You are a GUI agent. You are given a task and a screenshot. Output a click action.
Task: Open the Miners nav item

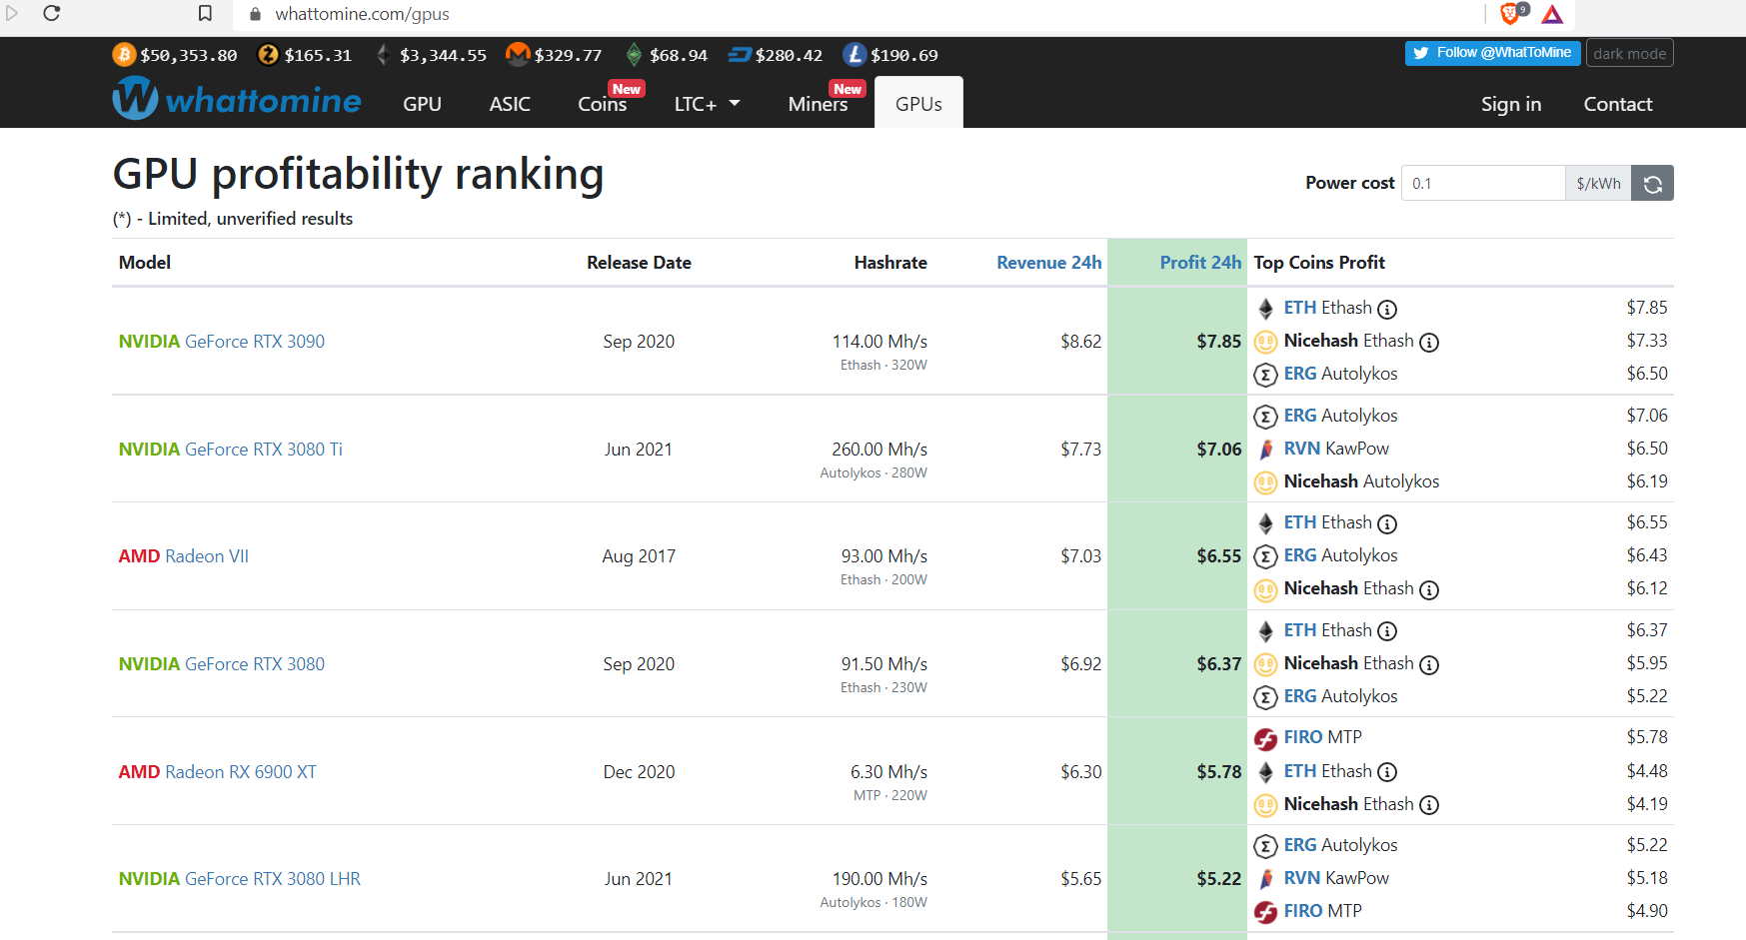[x=818, y=104]
